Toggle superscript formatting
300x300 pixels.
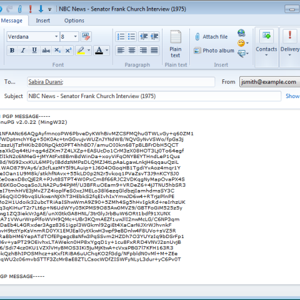coord(68,50)
